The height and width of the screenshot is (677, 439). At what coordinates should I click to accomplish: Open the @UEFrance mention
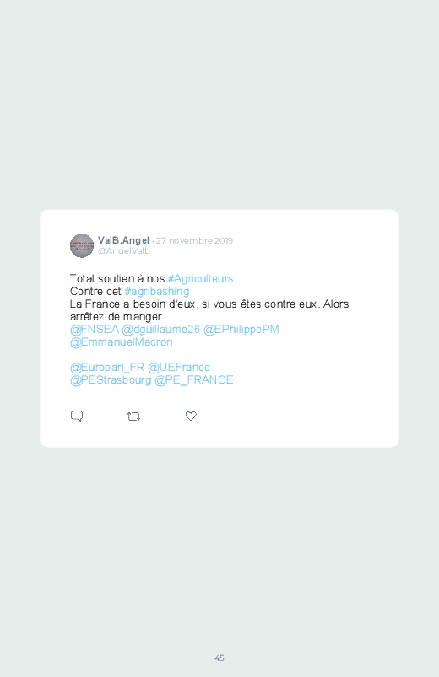pos(179,368)
